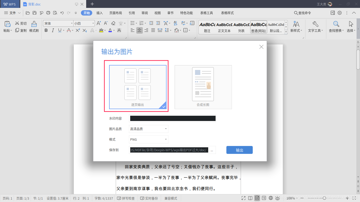Click the 水印内容 watermark input field

click(172, 118)
